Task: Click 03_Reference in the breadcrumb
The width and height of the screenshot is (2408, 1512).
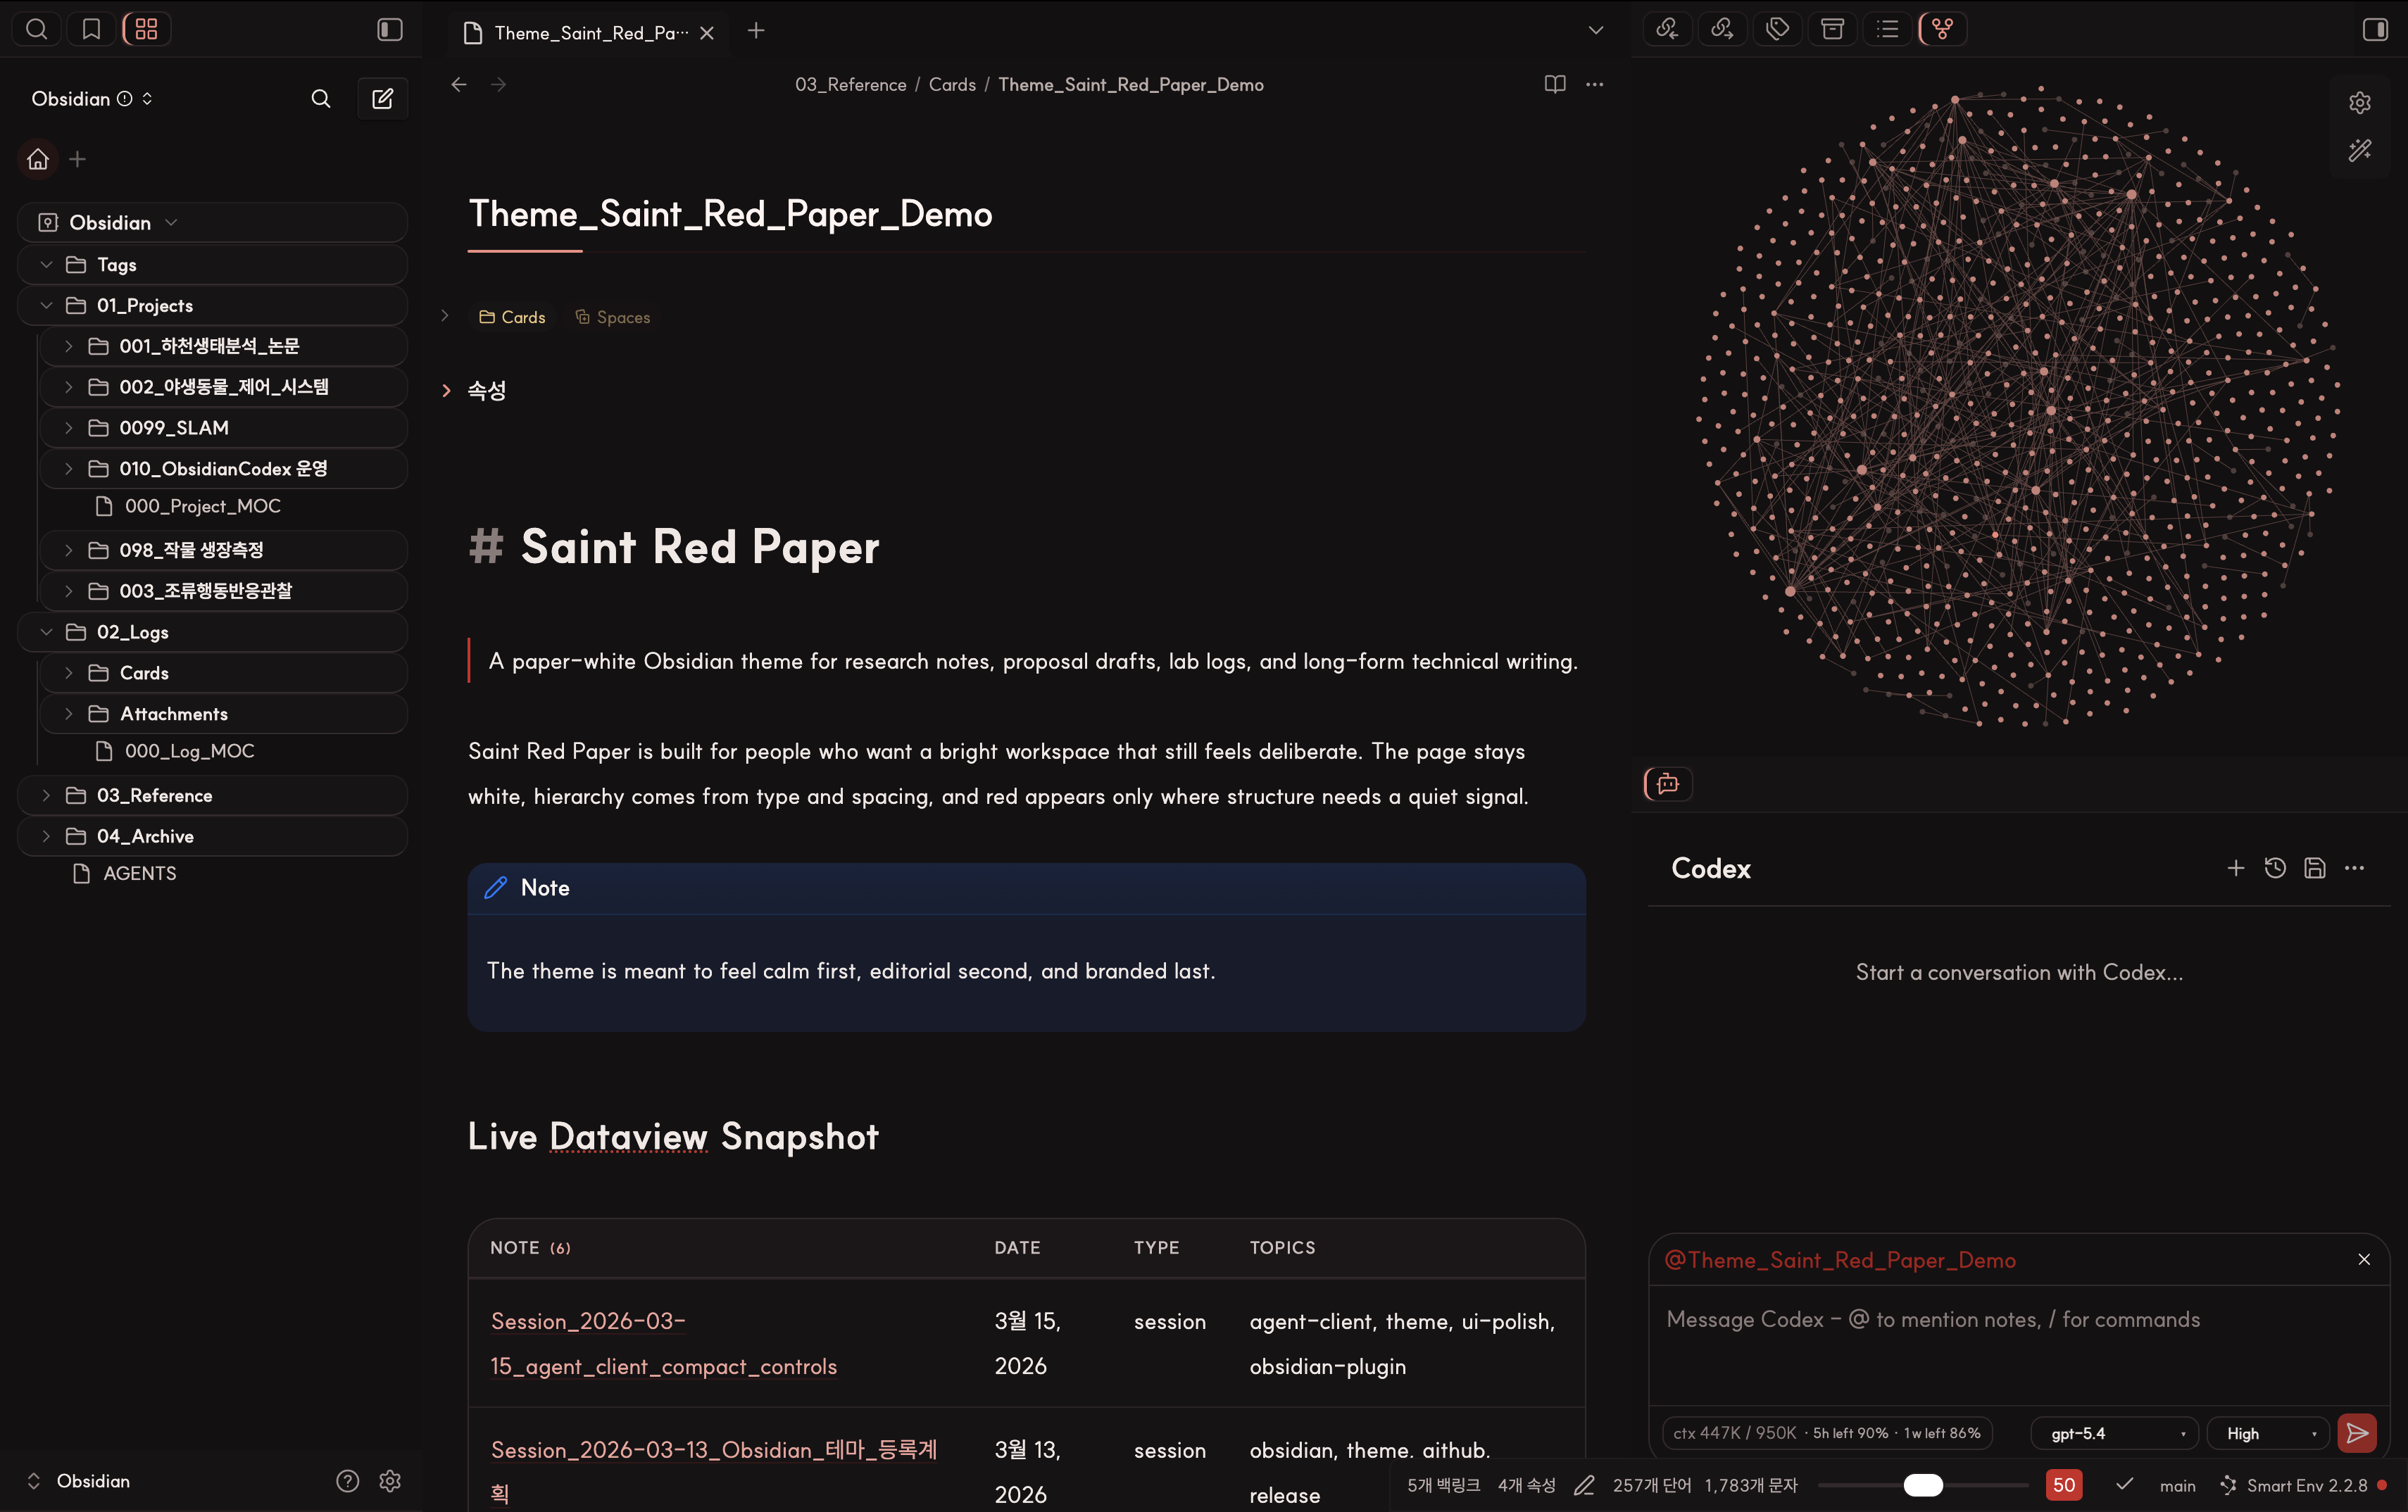Action: point(850,85)
